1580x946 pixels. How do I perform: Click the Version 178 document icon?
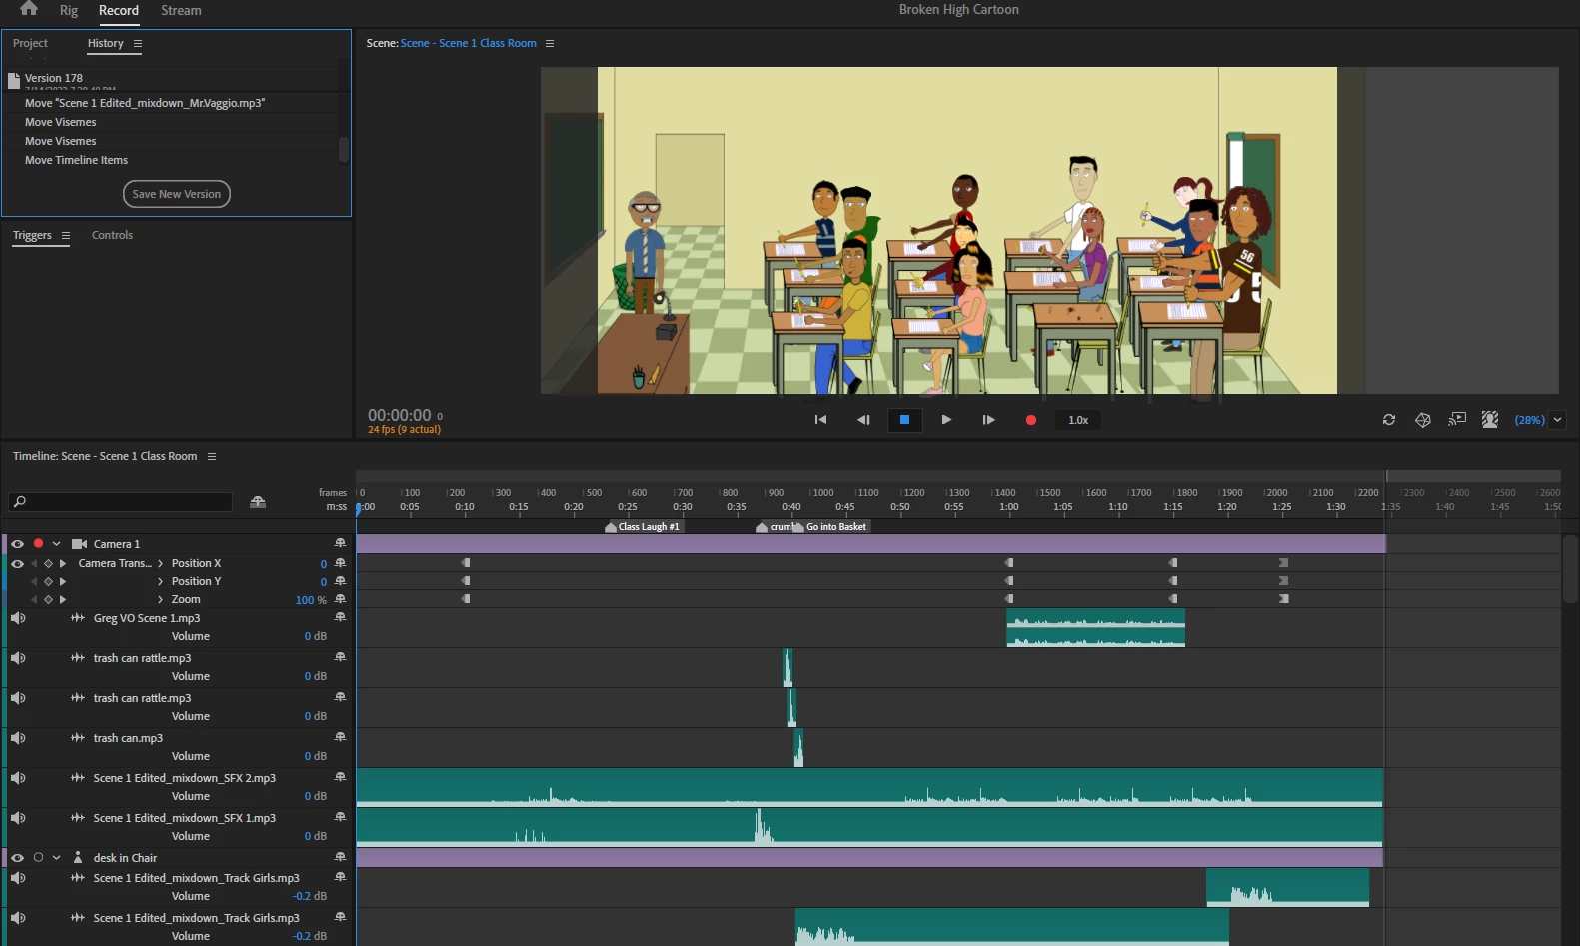coord(14,80)
